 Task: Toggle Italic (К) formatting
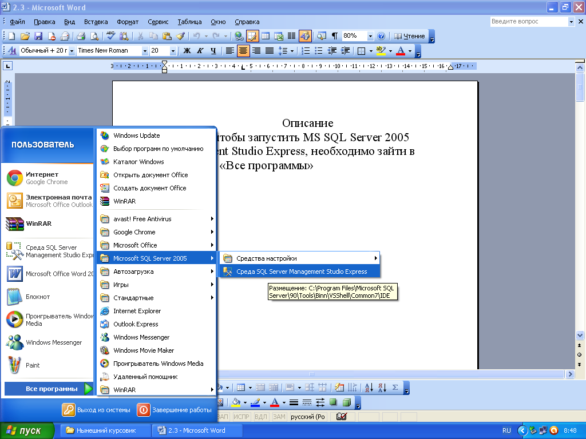tap(200, 50)
